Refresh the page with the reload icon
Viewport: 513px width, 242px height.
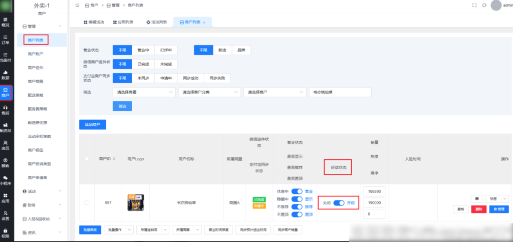(x=484, y=5)
